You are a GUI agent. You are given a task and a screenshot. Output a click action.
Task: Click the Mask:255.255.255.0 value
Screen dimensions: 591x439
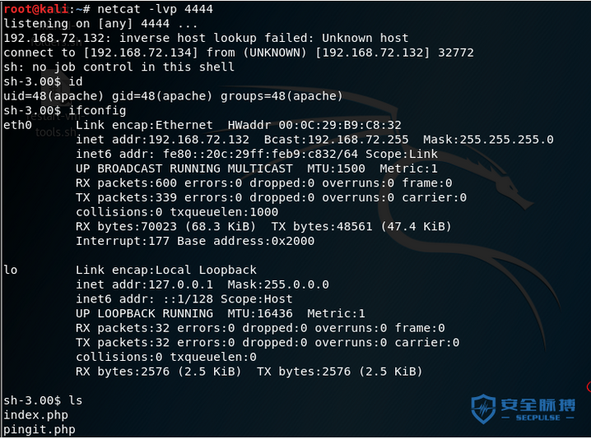point(488,139)
